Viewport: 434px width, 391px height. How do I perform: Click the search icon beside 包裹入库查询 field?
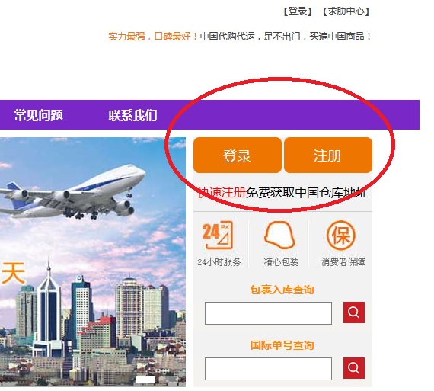tap(354, 312)
